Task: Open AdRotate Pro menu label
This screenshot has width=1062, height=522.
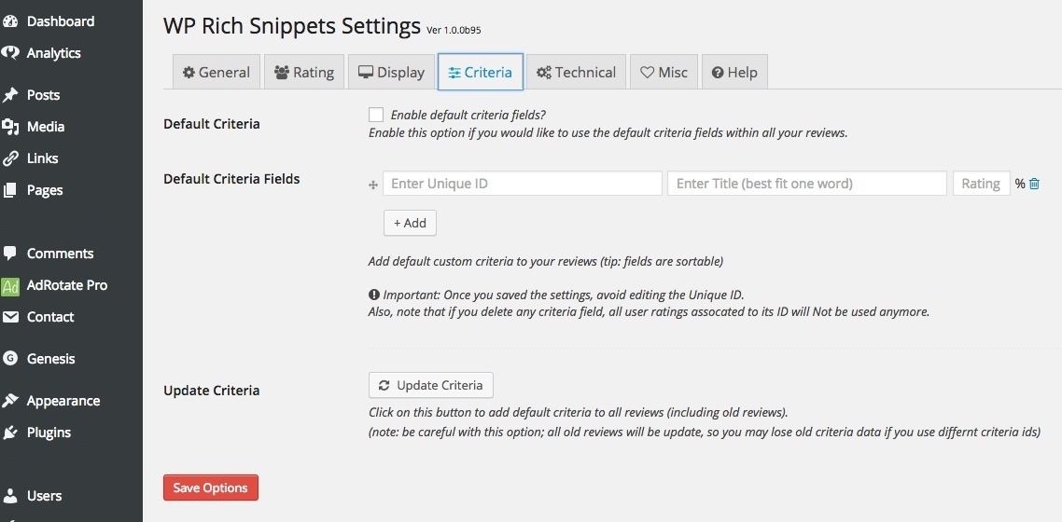Action: coord(67,285)
